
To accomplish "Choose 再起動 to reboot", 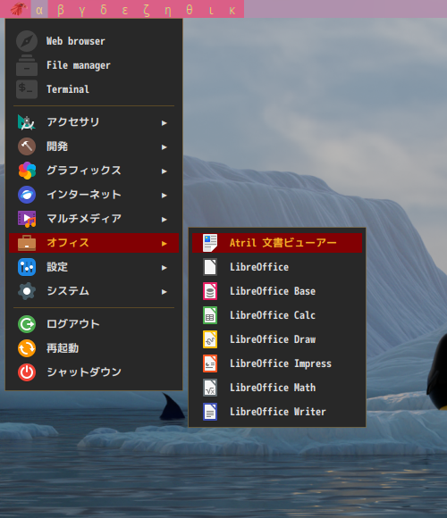I will pyautogui.click(x=63, y=348).
